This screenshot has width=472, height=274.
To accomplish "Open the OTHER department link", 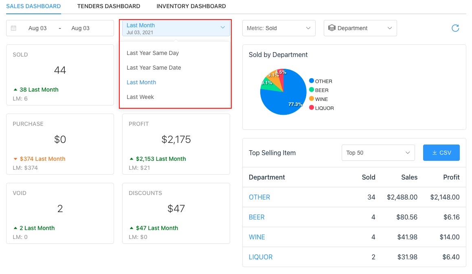I will pyautogui.click(x=259, y=197).
